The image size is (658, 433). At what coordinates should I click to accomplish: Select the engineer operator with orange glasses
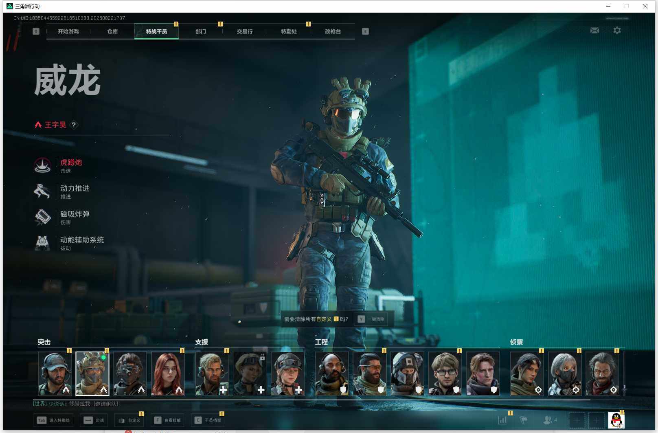pyautogui.click(x=370, y=374)
